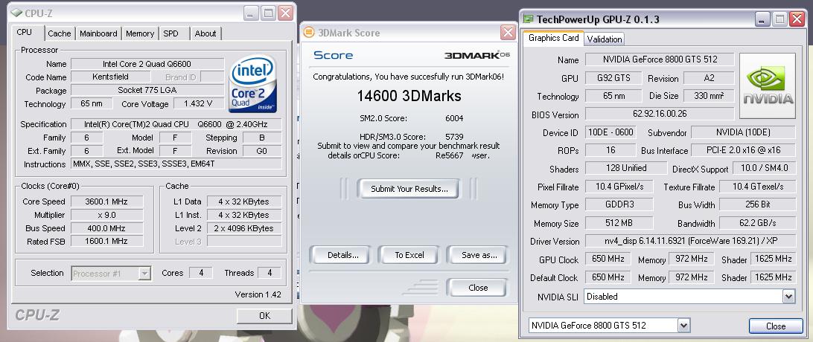Switch to the Cache tab in CPU-Z
Screen dimensions: 813x342
pos(59,33)
